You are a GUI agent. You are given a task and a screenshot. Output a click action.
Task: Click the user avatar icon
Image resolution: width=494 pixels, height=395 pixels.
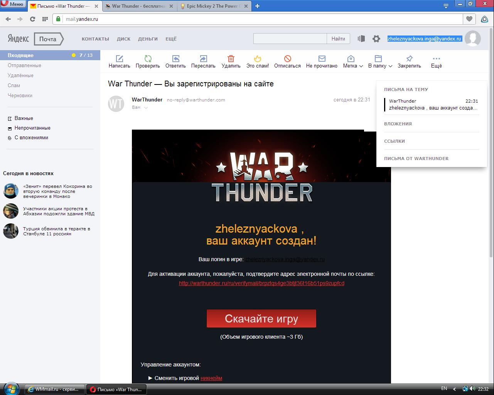(x=473, y=39)
